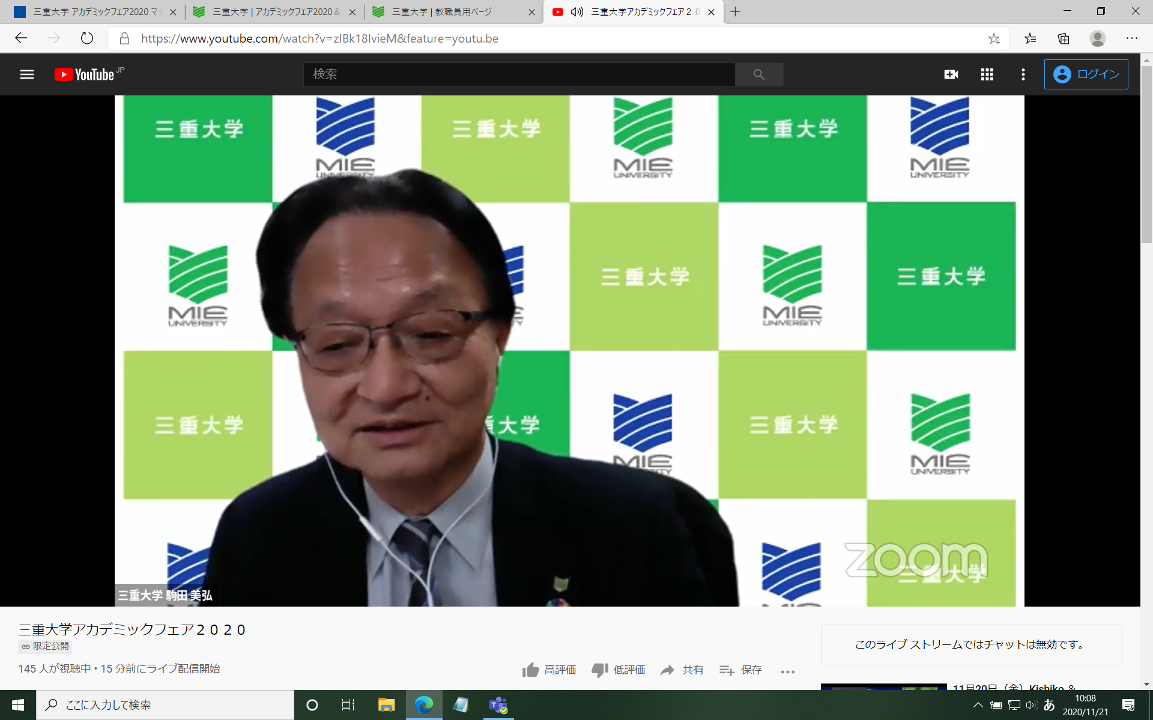This screenshot has height=720, width=1153.
Task: Click the taskbar search box
Action: pyautogui.click(x=165, y=705)
